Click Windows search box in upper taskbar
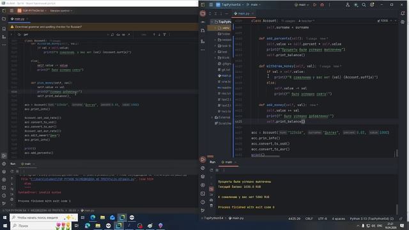Image resolution: width=409 pixels, height=230 pixels. pos(43,217)
